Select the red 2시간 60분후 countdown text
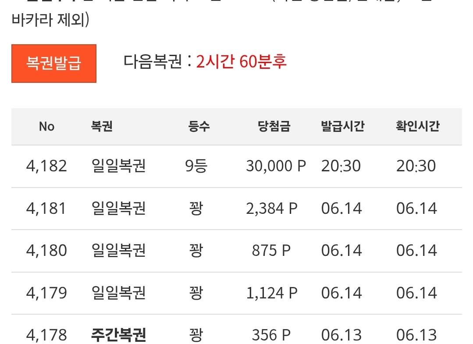The height and width of the screenshot is (344, 473). [241, 62]
